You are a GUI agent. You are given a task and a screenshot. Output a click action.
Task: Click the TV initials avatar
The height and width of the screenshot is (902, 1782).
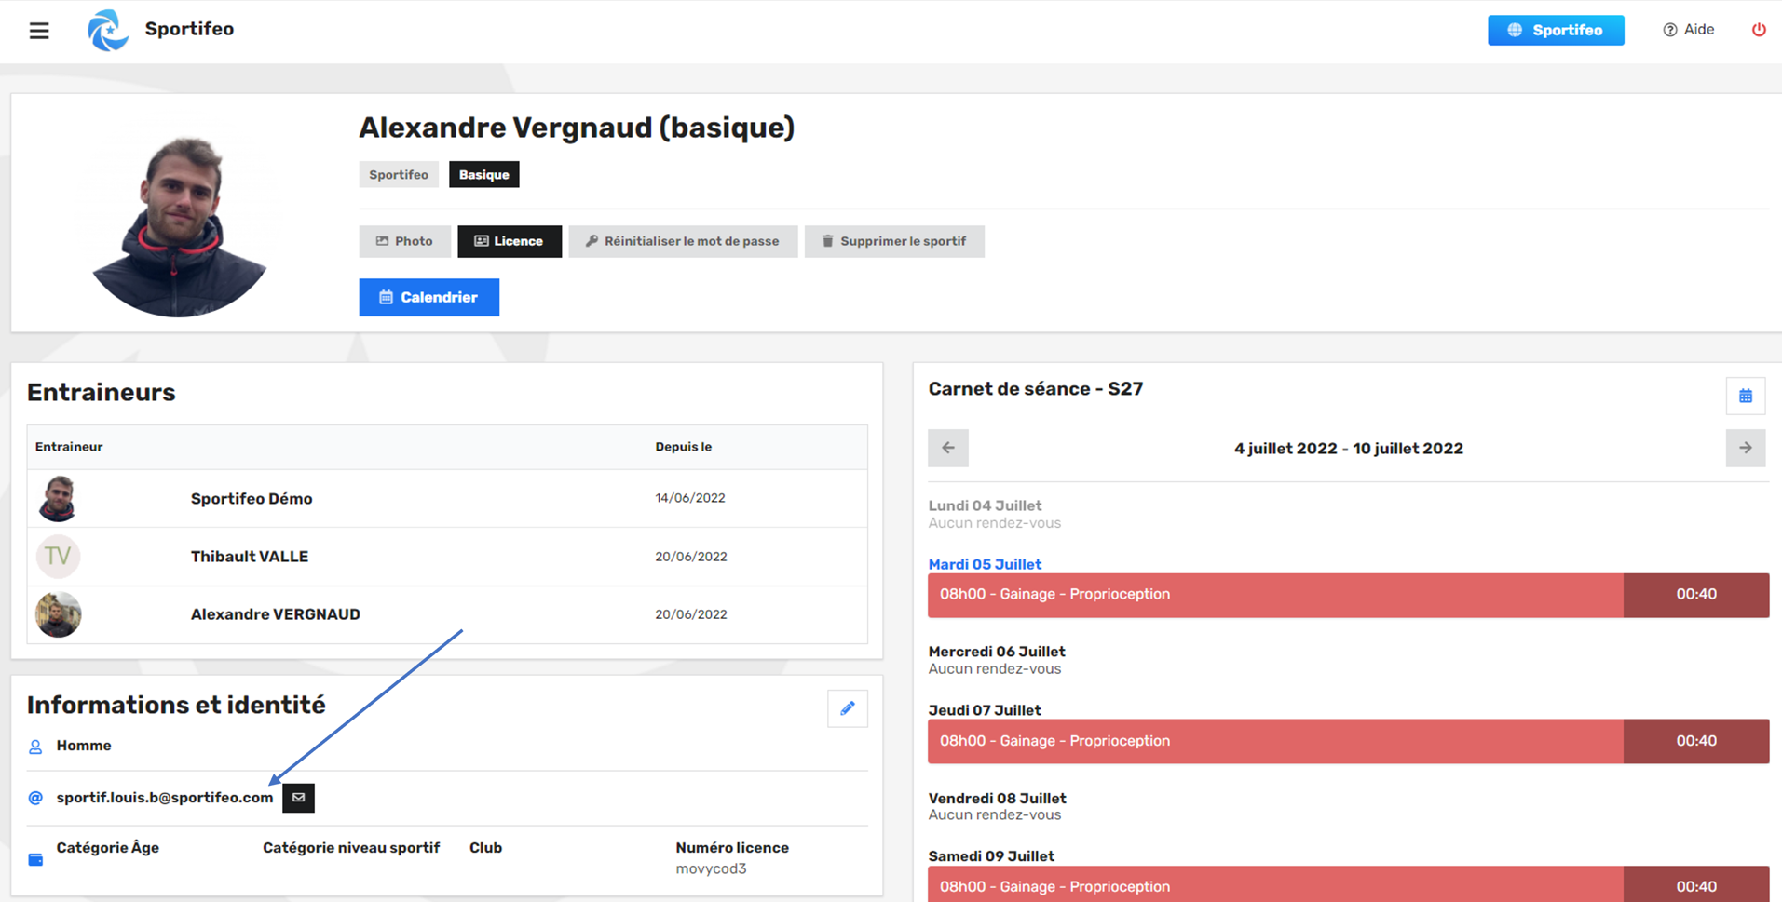[58, 557]
